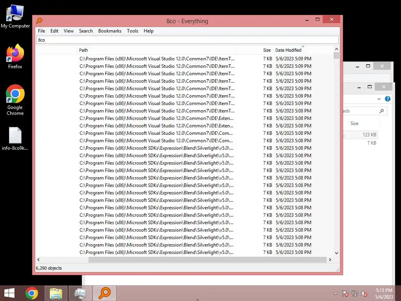Open the Bookmarks menu
The image size is (401, 301).
point(110,31)
